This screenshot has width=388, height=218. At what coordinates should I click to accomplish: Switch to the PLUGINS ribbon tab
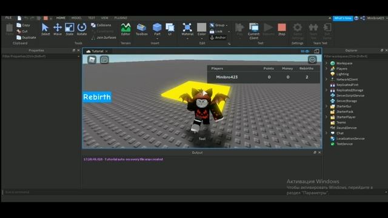tap(121, 18)
